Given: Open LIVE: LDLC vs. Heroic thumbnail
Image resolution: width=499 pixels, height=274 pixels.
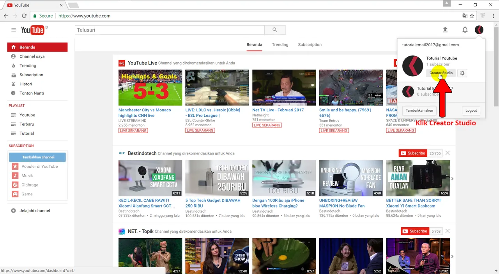Looking at the screenshot, I should [217, 88].
